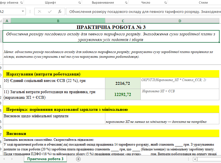Screen dimensions: 221x163
Task: Click into the formula bar text
Action: pyautogui.click(x=143, y=12)
